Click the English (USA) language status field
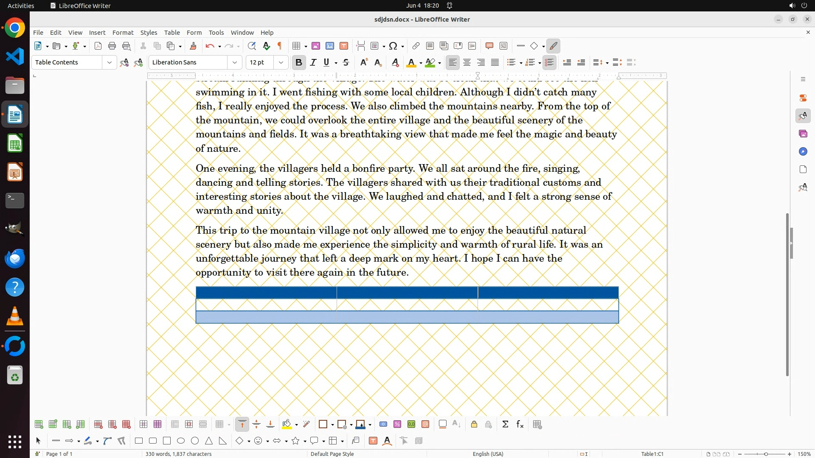The height and width of the screenshot is (458, 815). click(488, 454)
